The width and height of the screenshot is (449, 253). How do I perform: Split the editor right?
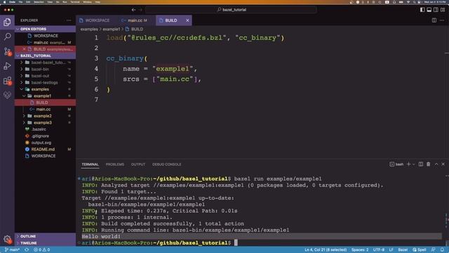coord(434,20)
